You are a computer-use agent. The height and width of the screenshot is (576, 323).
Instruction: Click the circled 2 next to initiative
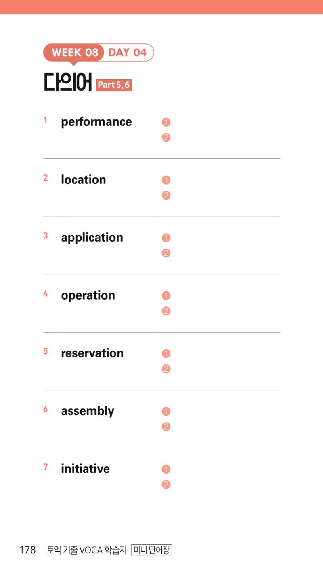pyautogui.click(x=166, y=485)
